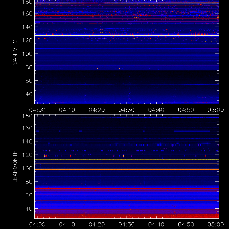Viewport: 229px width, 229px height.
Task: Click the bright white-yellow band near 127 in San Vito
Action: 127,35
